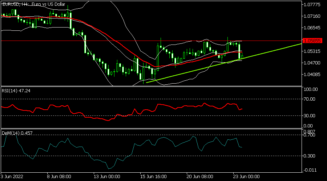Viewport: 327px width, 181px height.
Task: Click the RSI 30.00 level label
Action: pos(309,116)
